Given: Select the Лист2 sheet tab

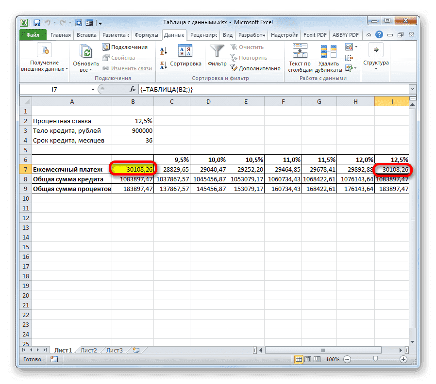Looking at the screenshot, I should tap(89, 350).
